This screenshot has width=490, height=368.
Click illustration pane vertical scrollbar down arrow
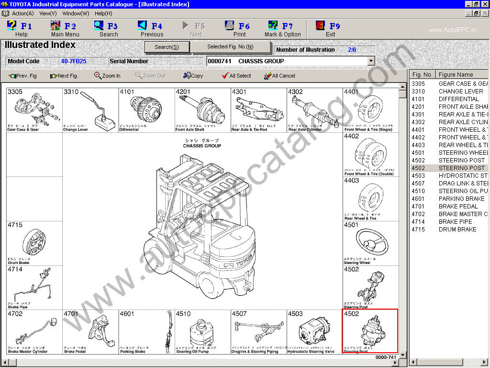pos(402,355)
